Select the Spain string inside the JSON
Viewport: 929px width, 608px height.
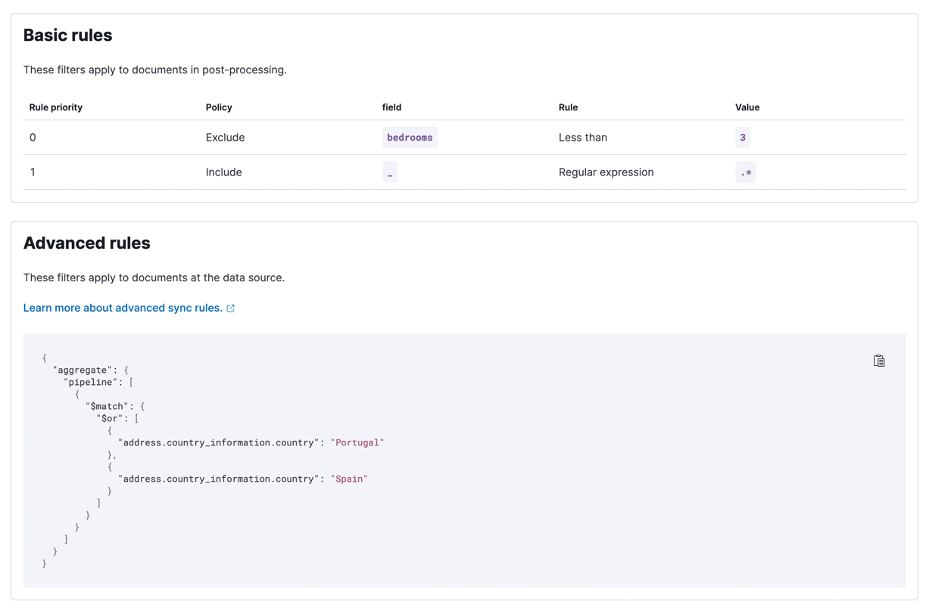click(x=349, y=479)
